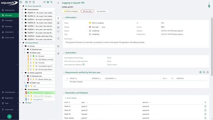Click the minus circle icon in Requirements section header
This screenshot has height=120, width=213.
(x=208, y=72)
